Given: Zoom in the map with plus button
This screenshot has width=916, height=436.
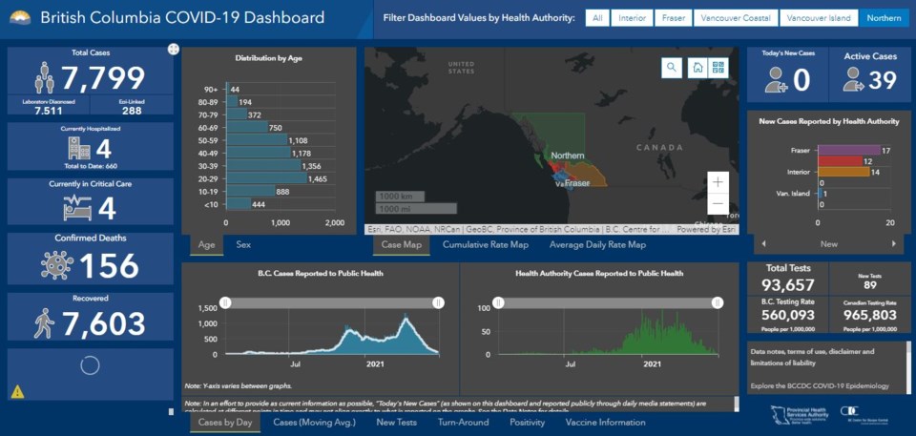Looking at the screenshot, I should click(718, 182).
